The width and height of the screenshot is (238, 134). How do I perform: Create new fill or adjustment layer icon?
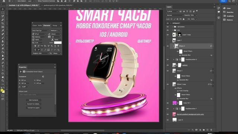[x=200, y=130]
